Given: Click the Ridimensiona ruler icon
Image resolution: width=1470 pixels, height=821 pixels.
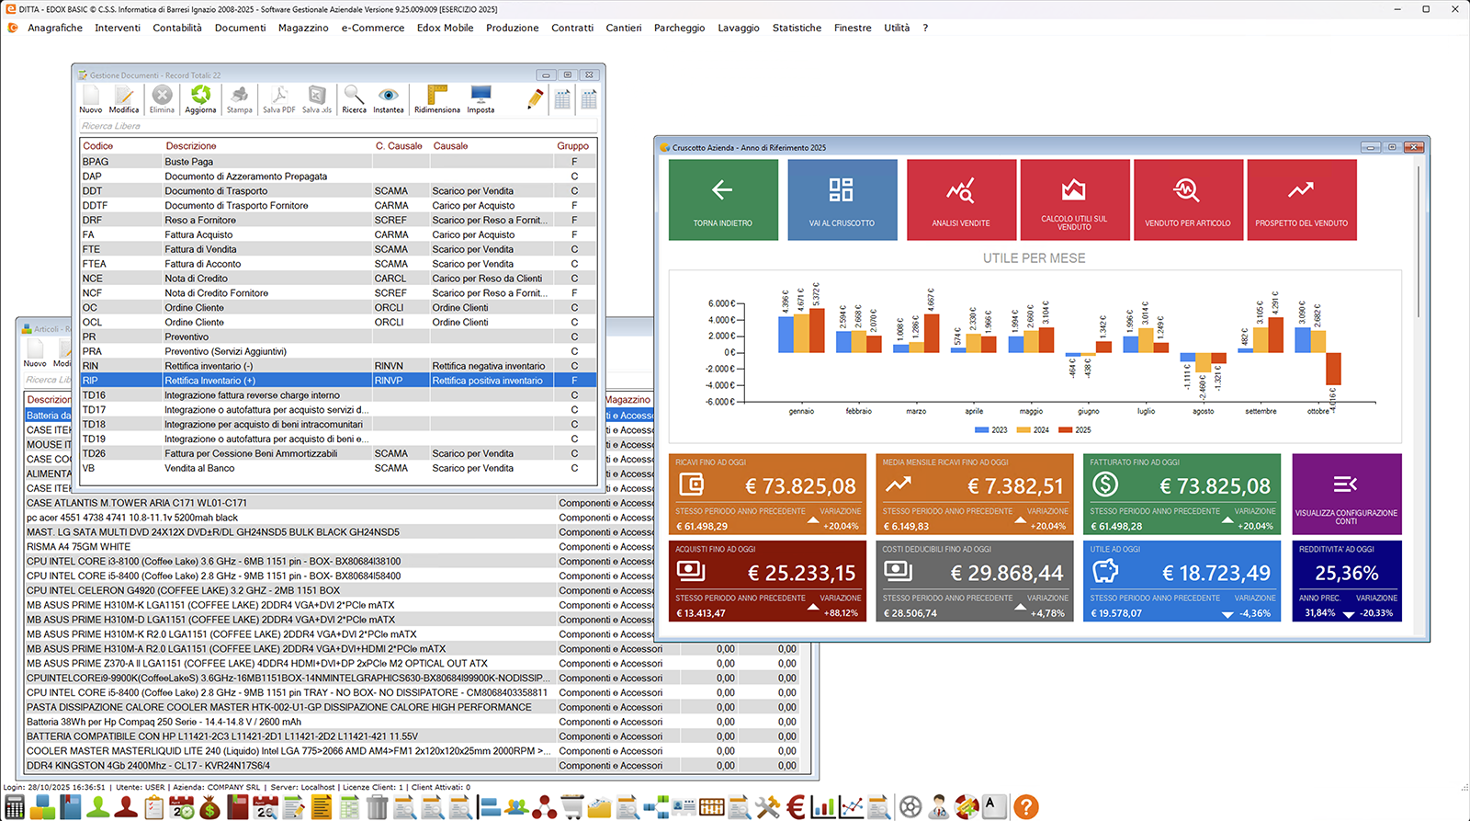Looking at the screenshot, I should [437, 99].
